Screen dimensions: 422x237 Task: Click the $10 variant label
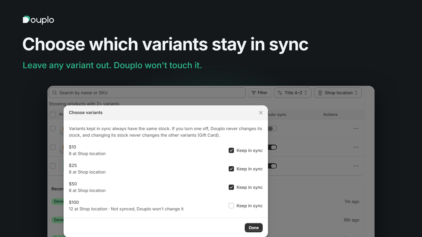(73, 147)
